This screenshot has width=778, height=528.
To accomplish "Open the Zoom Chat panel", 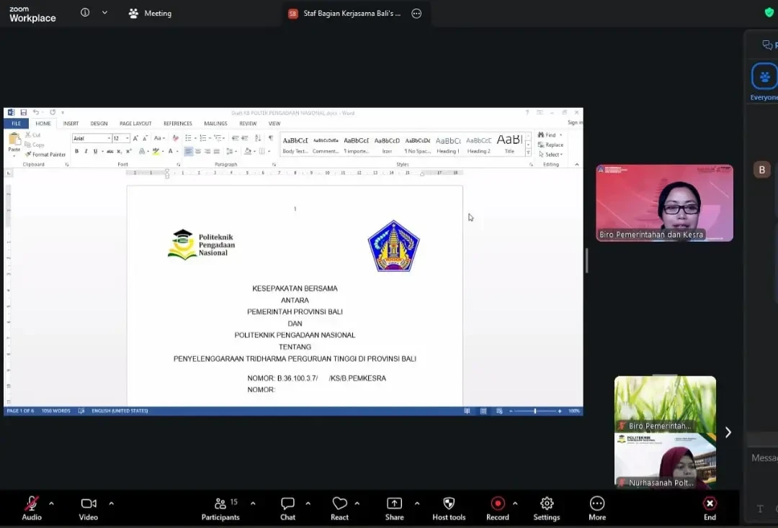I will point(287,508).
